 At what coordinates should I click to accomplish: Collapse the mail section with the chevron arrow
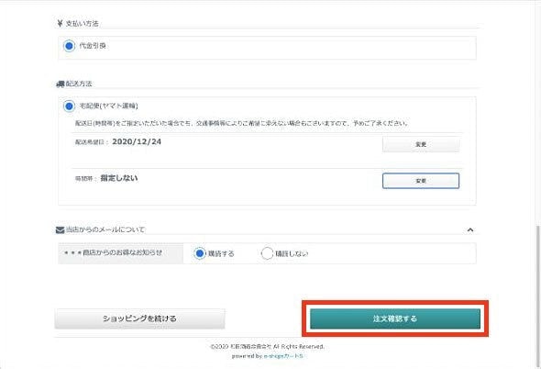point(469,229)
